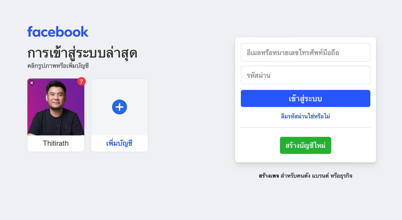
Task: Click the Thitirath name label
Action: [56, 144]
